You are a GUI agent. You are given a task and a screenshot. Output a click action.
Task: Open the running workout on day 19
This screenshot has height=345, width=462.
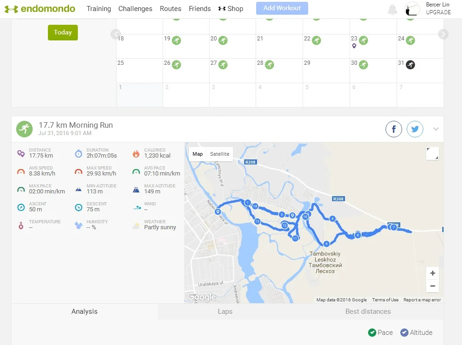click(176, 40)
